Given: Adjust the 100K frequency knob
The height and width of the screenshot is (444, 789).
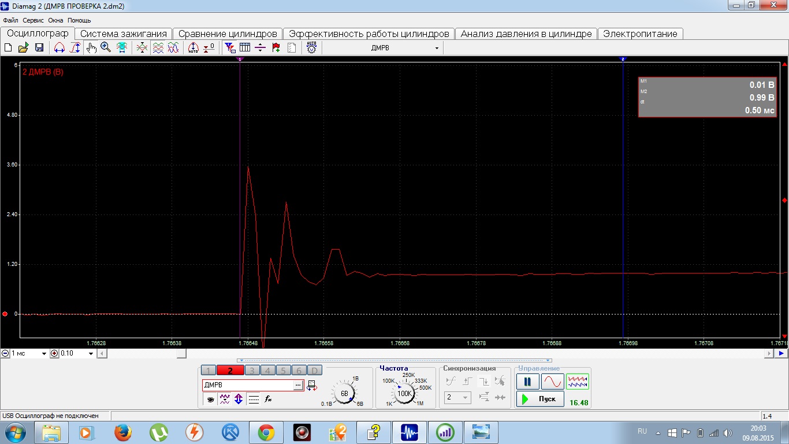Looking at the screenshot, I should (x=404, y=393).
